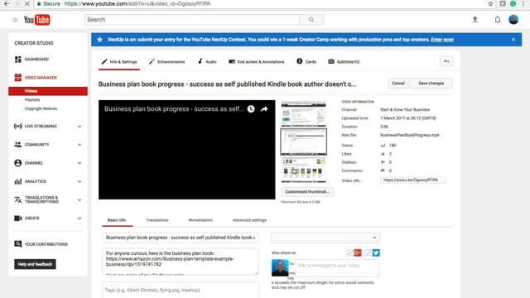The width and height of the screenshot is (530, 298).
Task: Click the Video URL field
Action: (412, 180)
